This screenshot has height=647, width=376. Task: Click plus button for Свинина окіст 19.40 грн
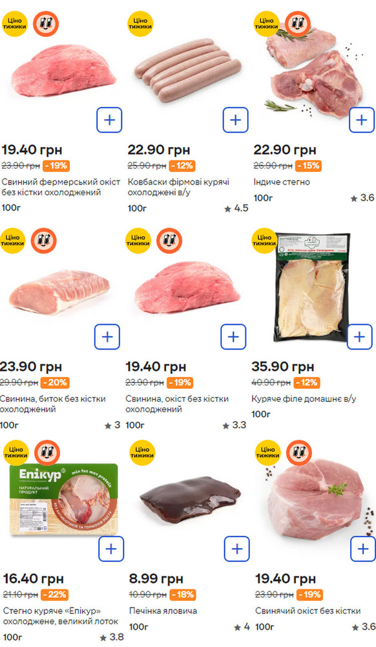[233, 336]
